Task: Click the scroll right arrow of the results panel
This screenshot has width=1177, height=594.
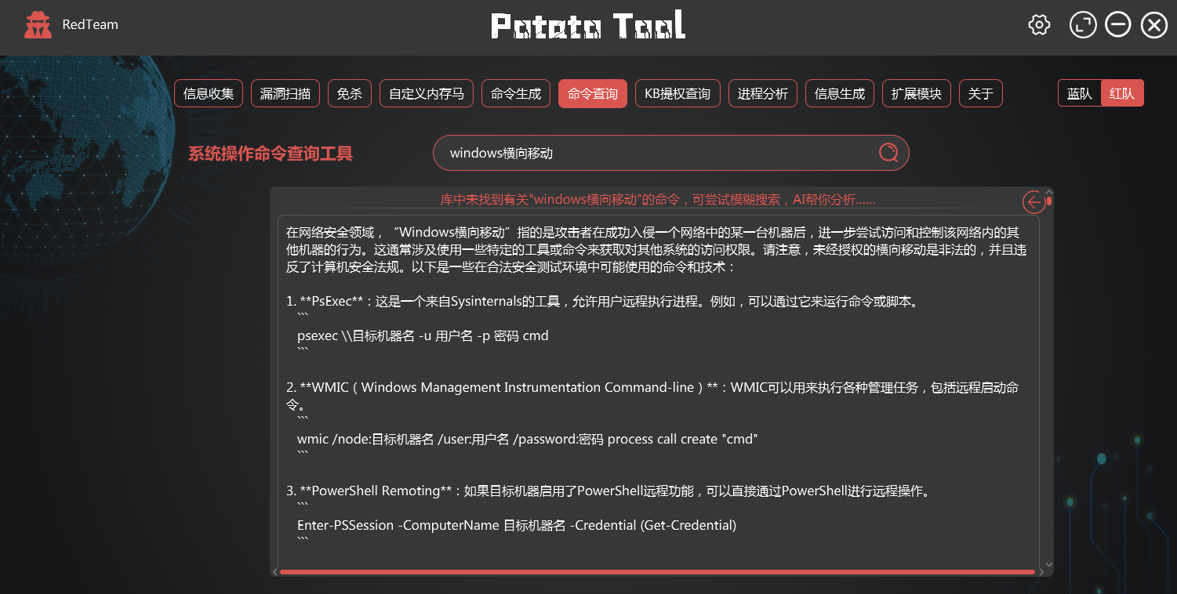Action: click(x=1040, y=572)
